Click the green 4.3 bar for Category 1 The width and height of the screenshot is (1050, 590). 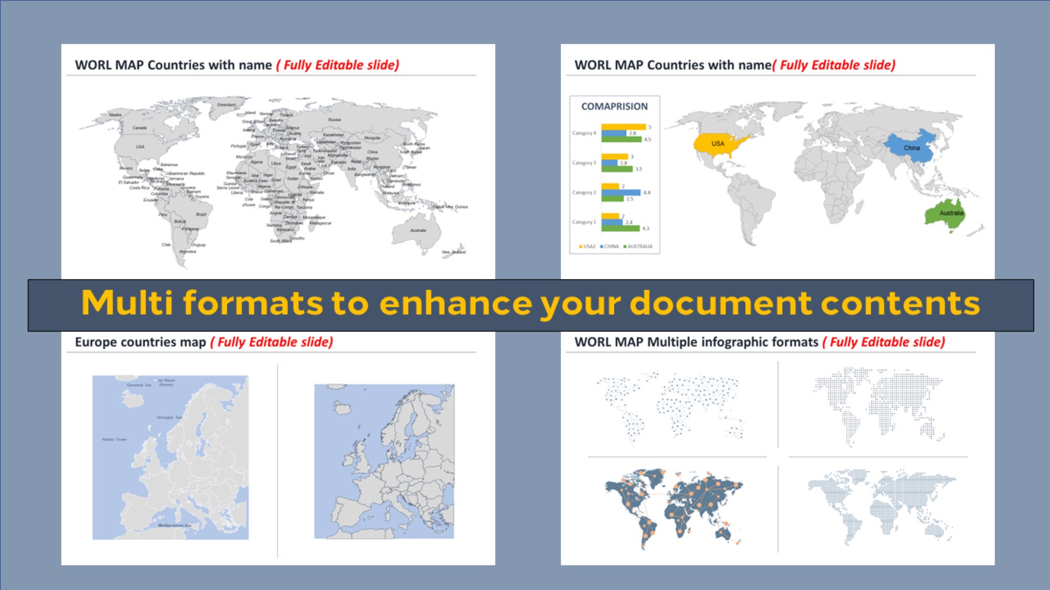click(x=621, y=228)
